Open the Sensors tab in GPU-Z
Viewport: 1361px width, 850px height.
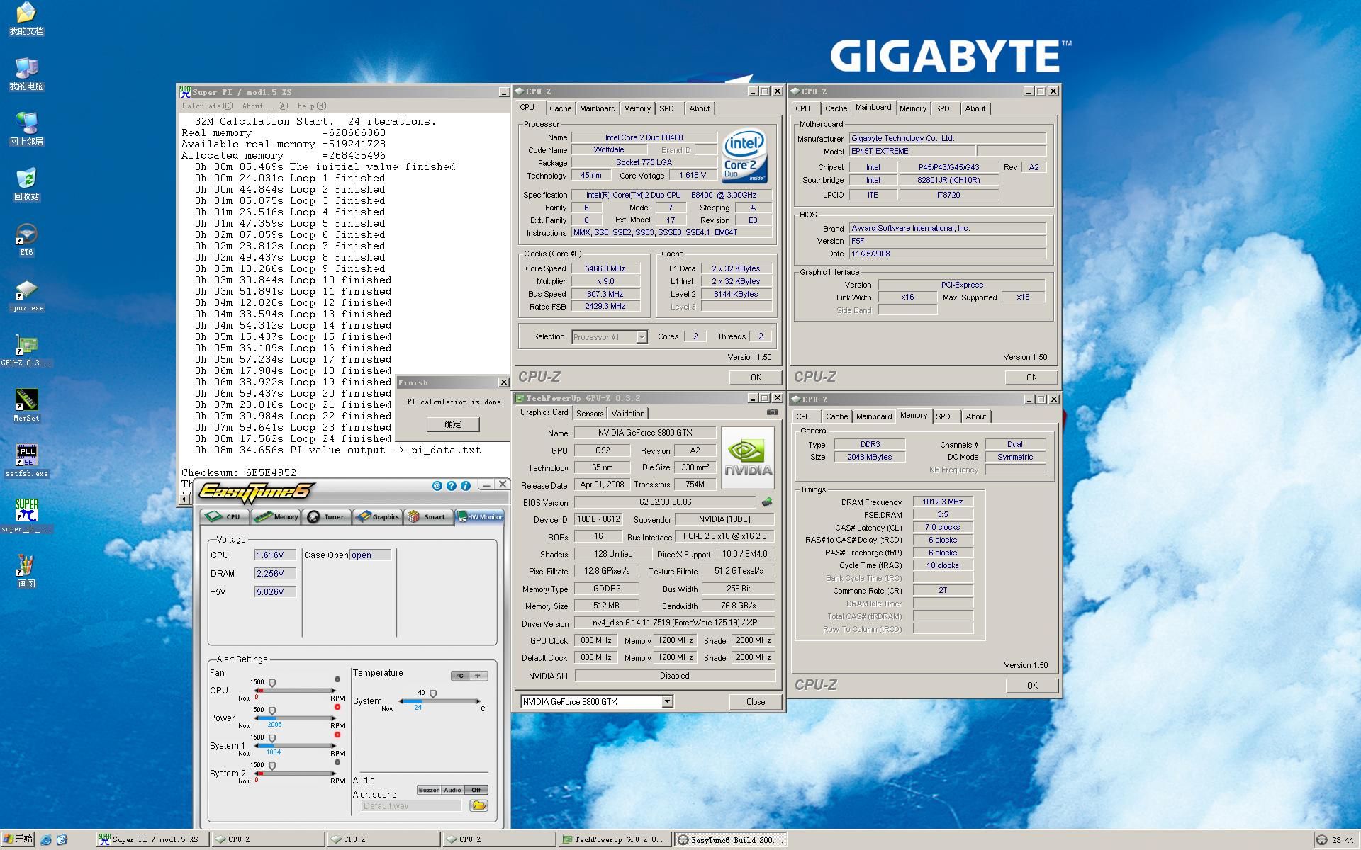pyautogui.click(x=590, y=414)
